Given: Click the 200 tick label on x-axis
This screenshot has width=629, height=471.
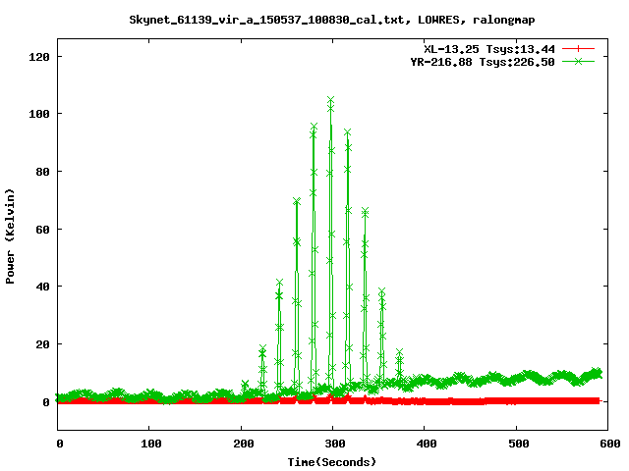Looking at the screenshot, I should [x=241, y=444].
